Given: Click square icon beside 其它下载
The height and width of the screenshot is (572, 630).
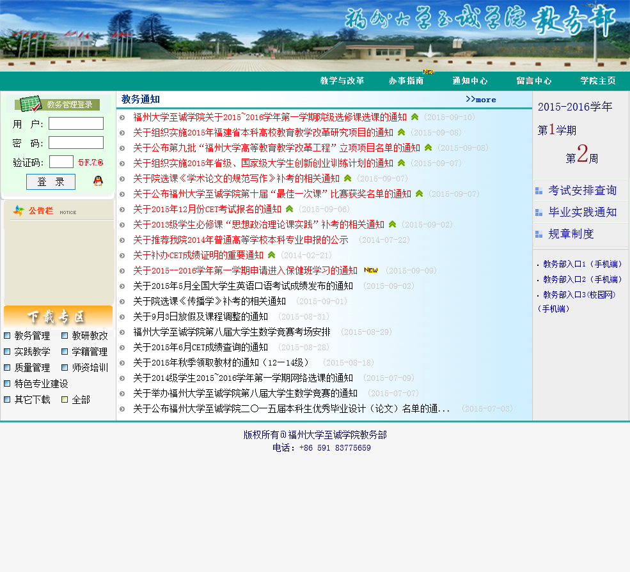Looking at the screenshot, I should [x=7, y=399].
